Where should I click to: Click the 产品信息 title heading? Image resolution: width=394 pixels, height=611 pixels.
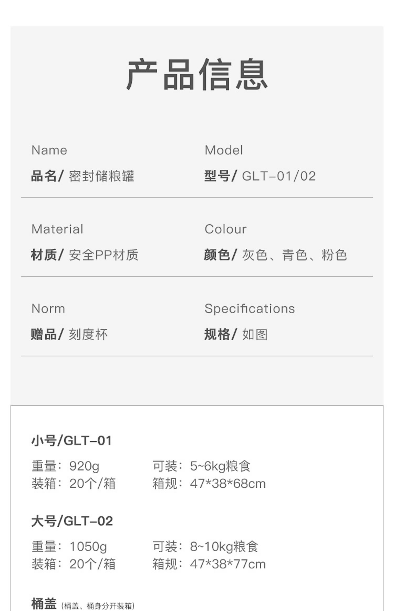[x=197, y=74]
